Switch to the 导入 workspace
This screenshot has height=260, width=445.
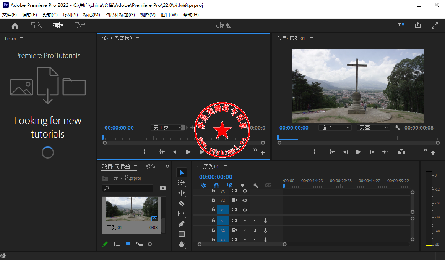click(36, 25)
